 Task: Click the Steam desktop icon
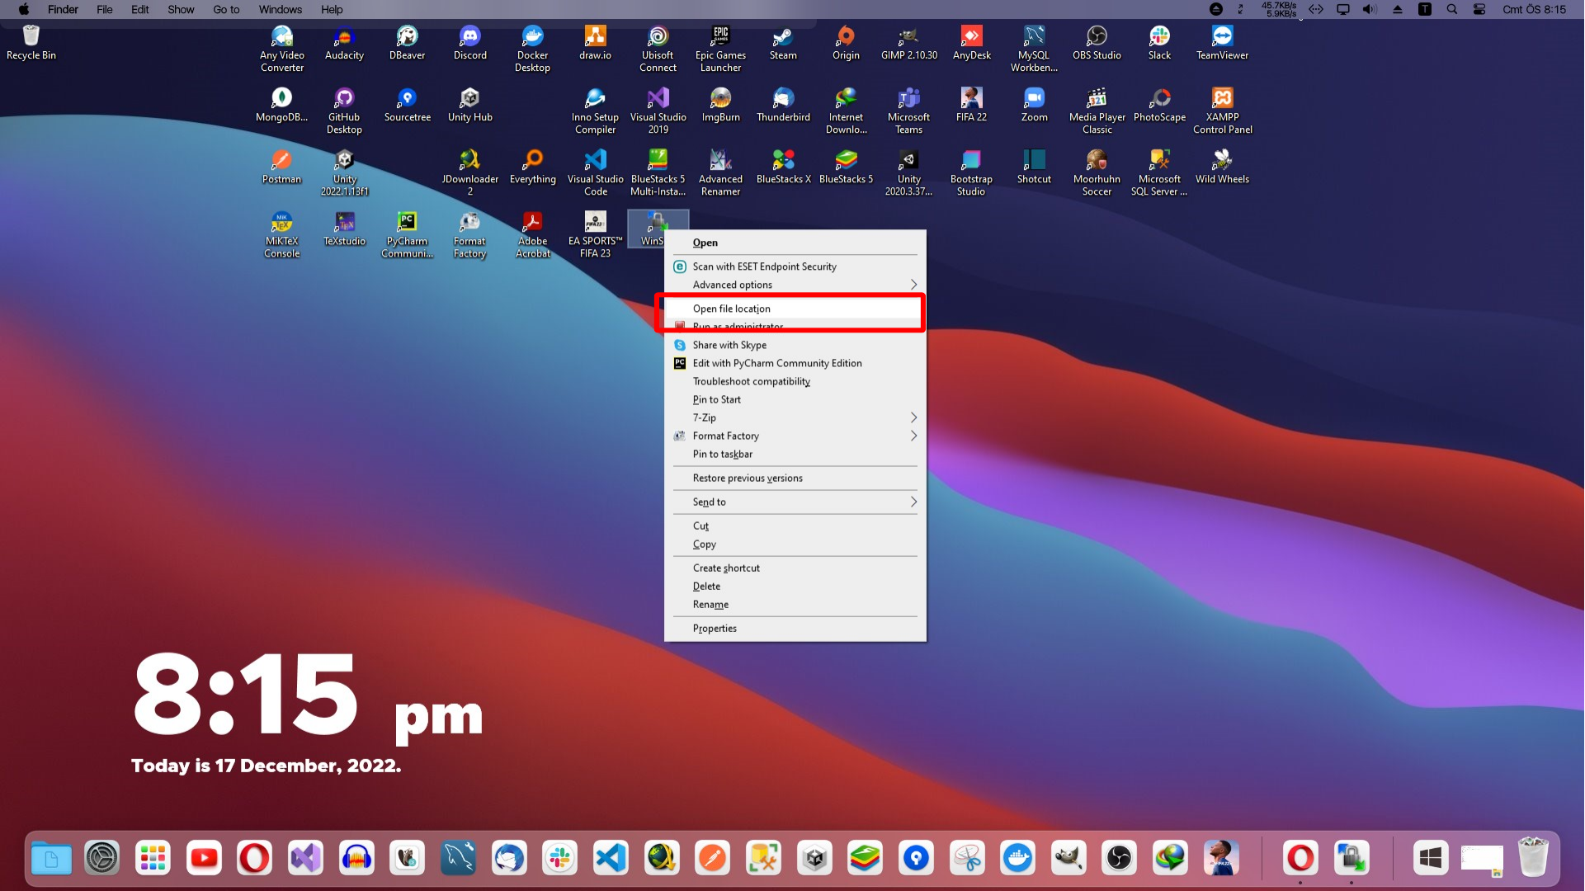(x=783, y=43)
